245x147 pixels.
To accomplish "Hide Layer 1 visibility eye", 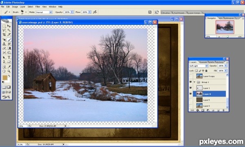I will coord(190,88).
